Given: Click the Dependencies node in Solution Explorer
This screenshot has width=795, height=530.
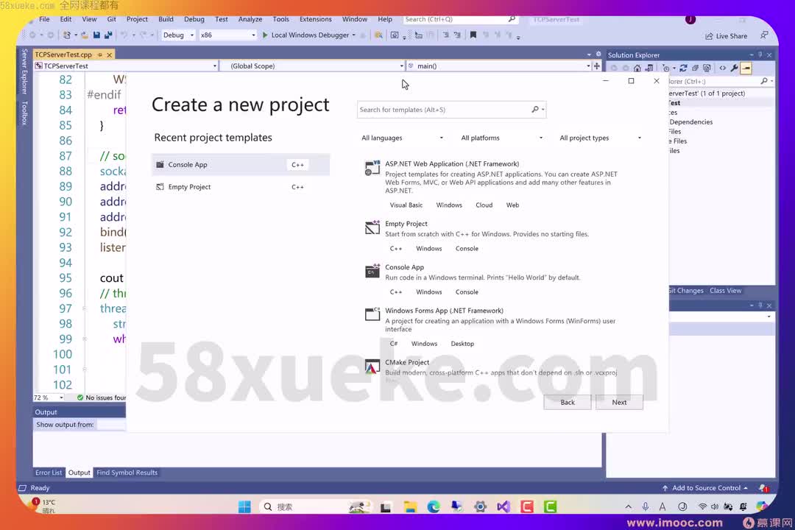Looking at the screenshot, I should click(x=690, y=121).
